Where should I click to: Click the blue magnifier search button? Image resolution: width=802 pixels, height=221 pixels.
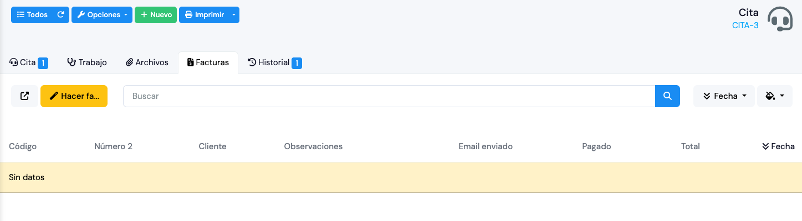pyautogui.click(x=667, y=96)
